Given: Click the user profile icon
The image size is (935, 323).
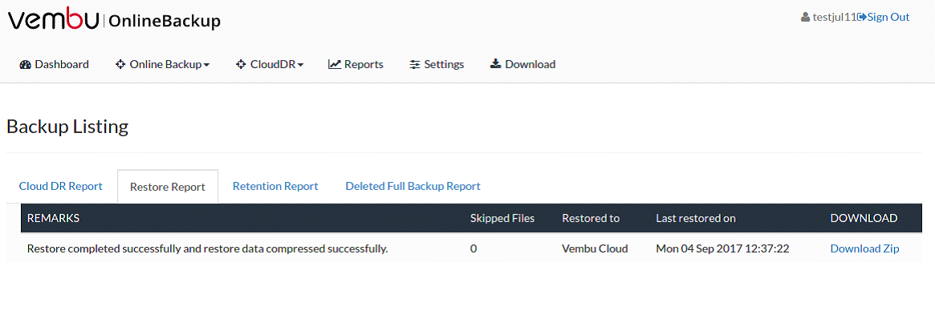Looking at the screenshot, I should point(806,18).
